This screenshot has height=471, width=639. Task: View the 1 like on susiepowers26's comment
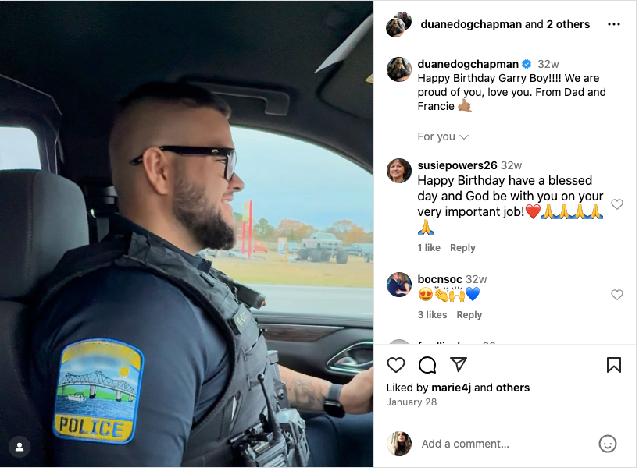click(430, 249)
